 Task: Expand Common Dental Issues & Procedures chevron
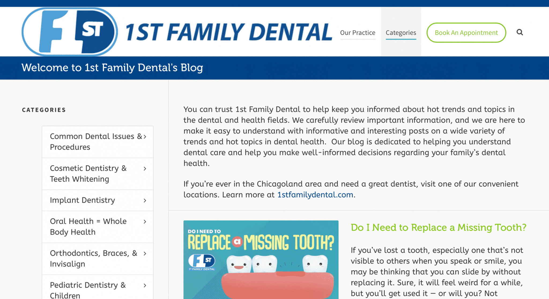pyautogui.click(x=145, y=137)
